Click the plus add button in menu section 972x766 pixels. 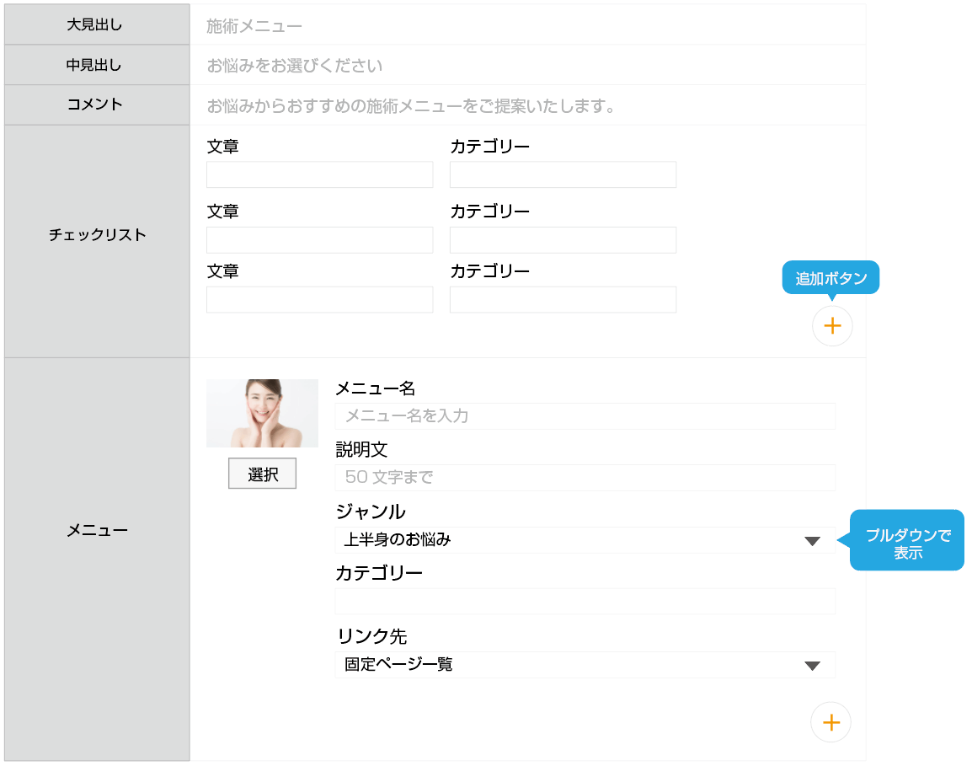[830, 722]
